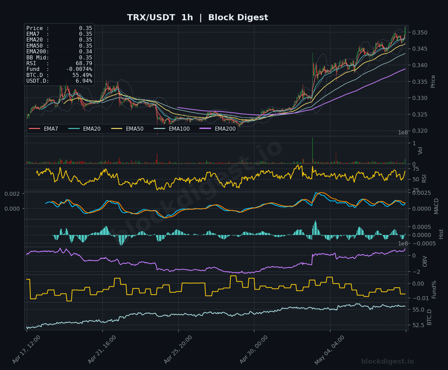Viewport: 448px width, 370px height.
Task: Click the teal EMA20 legend line swatch
Action: 74,129
